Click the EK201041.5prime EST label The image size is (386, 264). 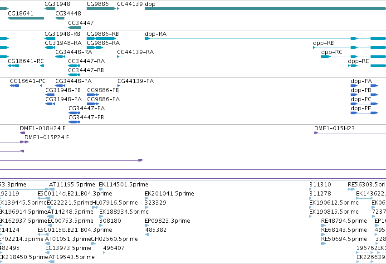tap(169, 194)
